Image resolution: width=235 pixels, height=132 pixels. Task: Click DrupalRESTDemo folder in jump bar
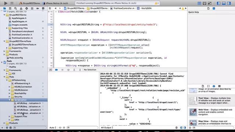tap(97, 8)
